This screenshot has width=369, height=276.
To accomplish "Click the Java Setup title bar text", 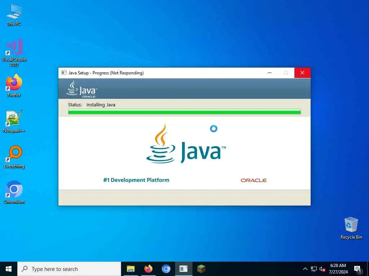I will click(106, 73).
